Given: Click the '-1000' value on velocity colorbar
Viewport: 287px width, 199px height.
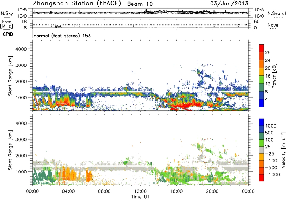Looking at the screenshot, I should 273,175.
